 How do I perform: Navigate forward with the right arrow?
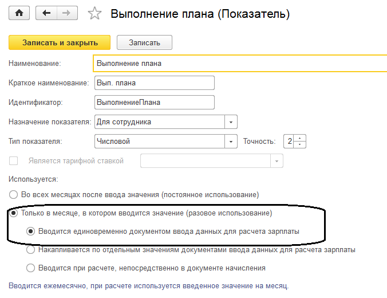[x=68, y=13]
